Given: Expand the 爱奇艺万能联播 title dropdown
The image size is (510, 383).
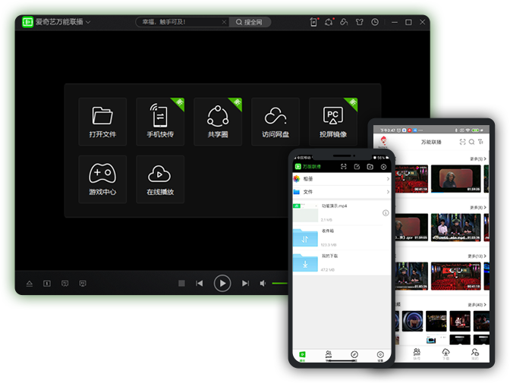Looking at the screenshot, I should pyautogui.click(x=88, y=22).
